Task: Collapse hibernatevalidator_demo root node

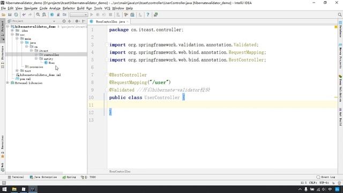Action: point(8,26)
